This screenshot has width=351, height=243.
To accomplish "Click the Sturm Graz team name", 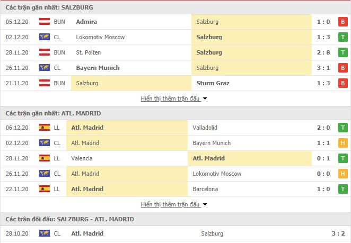I will click(x=213, y=83).
